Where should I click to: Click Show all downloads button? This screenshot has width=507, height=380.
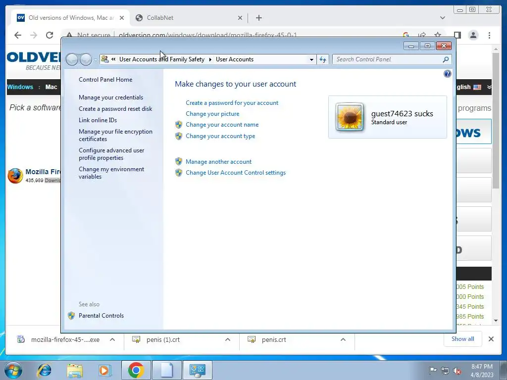point(463,339)
